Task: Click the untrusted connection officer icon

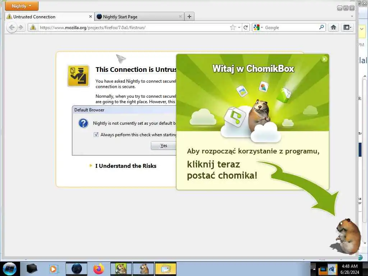Action: coord(78,76)
